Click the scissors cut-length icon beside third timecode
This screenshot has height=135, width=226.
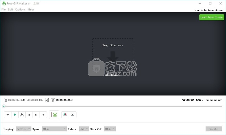tap(53, 100)
